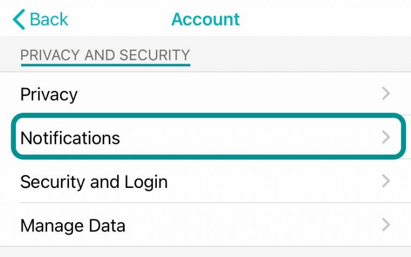Click the "Back" text label

pos(49,20)
